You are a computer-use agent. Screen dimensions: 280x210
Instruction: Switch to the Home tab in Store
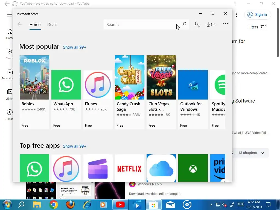coord(35,24)
